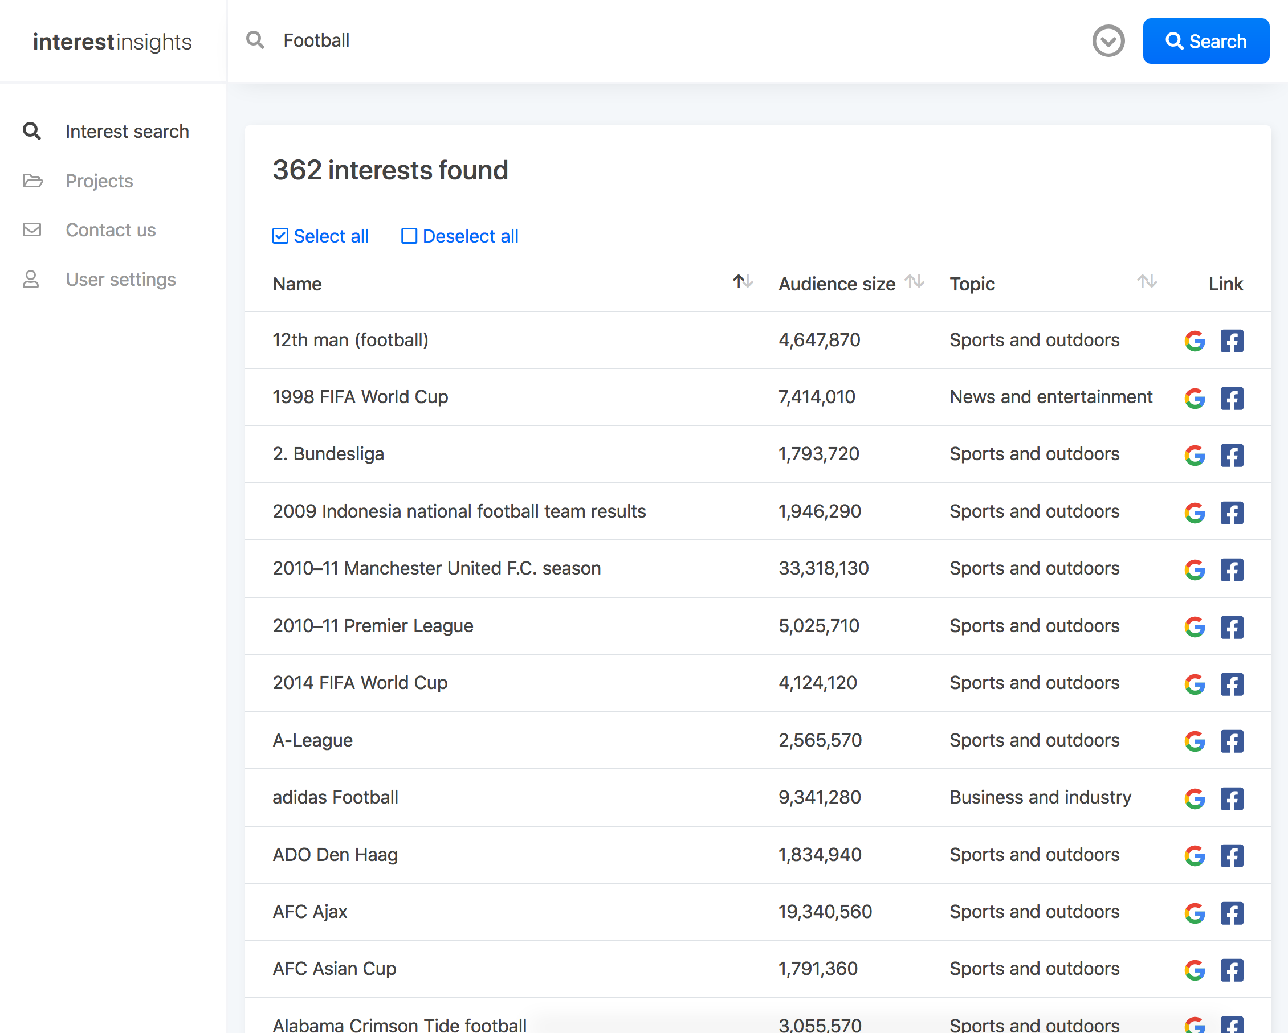The image size is (1288, 1033).
Task: Open Contact us in the sidebar
Action: 89,229
